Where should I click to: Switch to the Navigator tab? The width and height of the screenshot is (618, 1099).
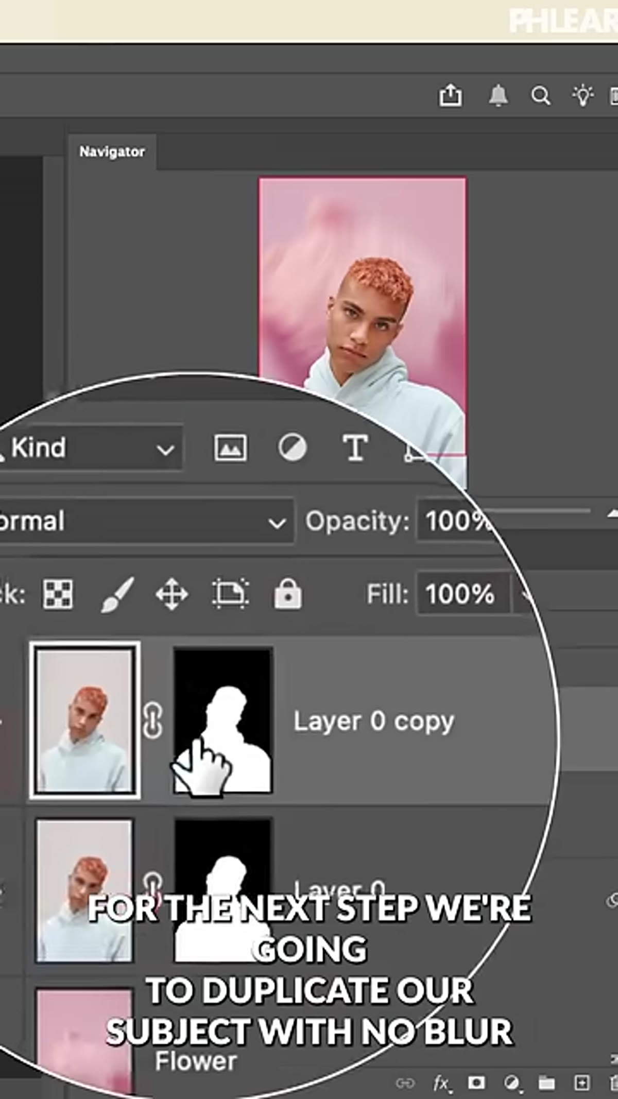(112, 152)
